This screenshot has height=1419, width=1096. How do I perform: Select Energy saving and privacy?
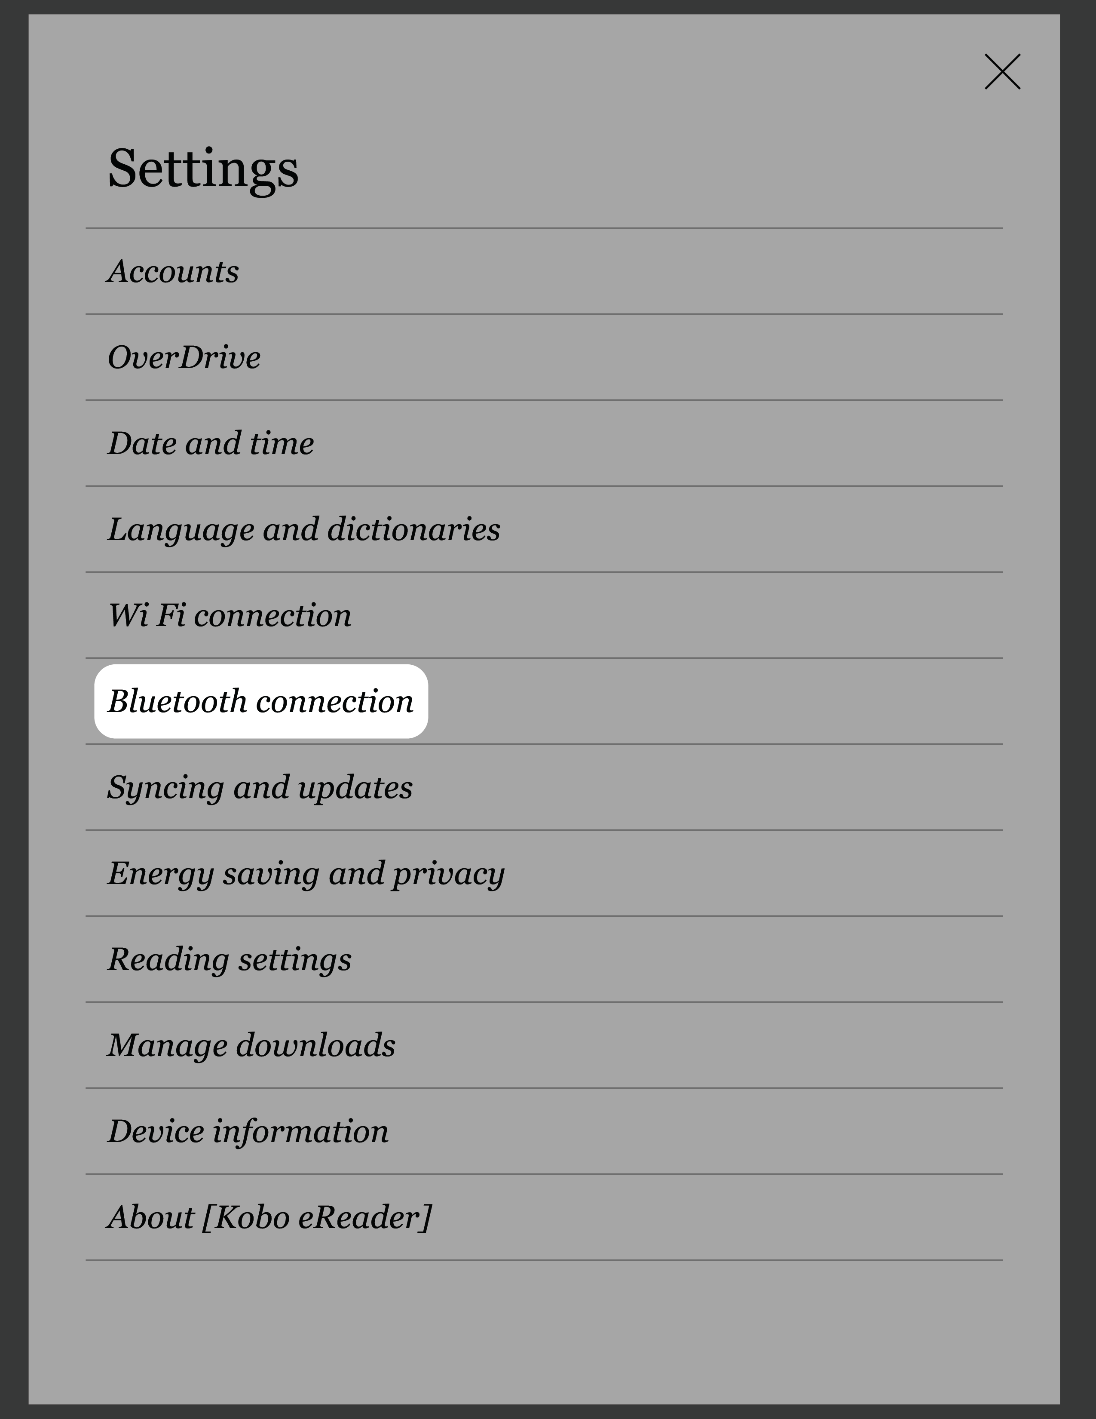point(305,873)
